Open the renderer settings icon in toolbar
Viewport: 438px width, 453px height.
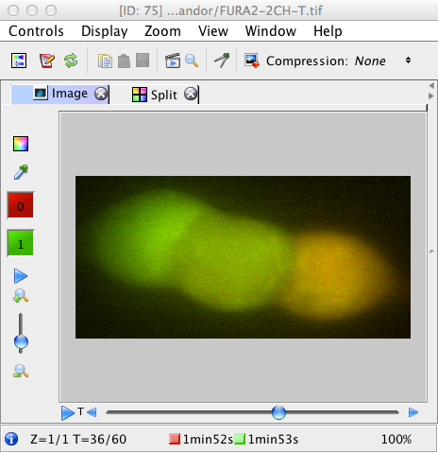pyautogui.click(x=19, y=61)
